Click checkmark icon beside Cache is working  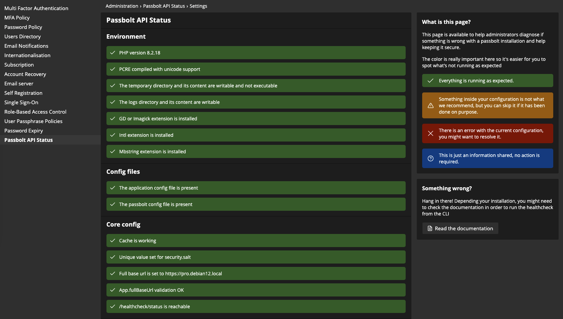(113, 241)
